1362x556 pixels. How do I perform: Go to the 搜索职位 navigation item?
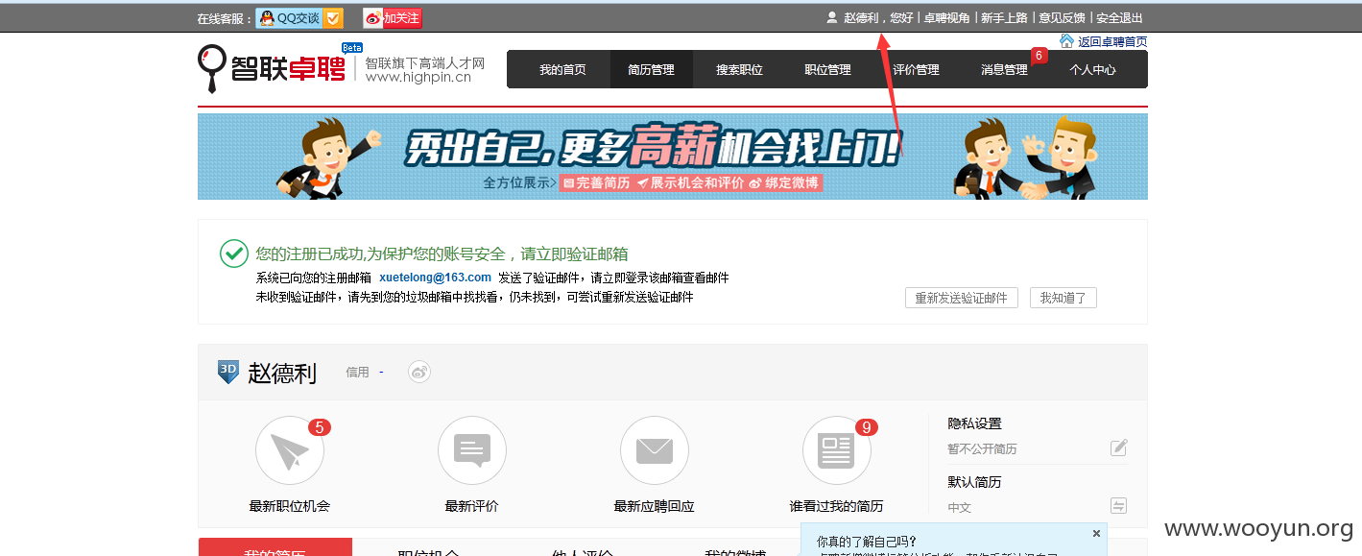tap(739, 70)
